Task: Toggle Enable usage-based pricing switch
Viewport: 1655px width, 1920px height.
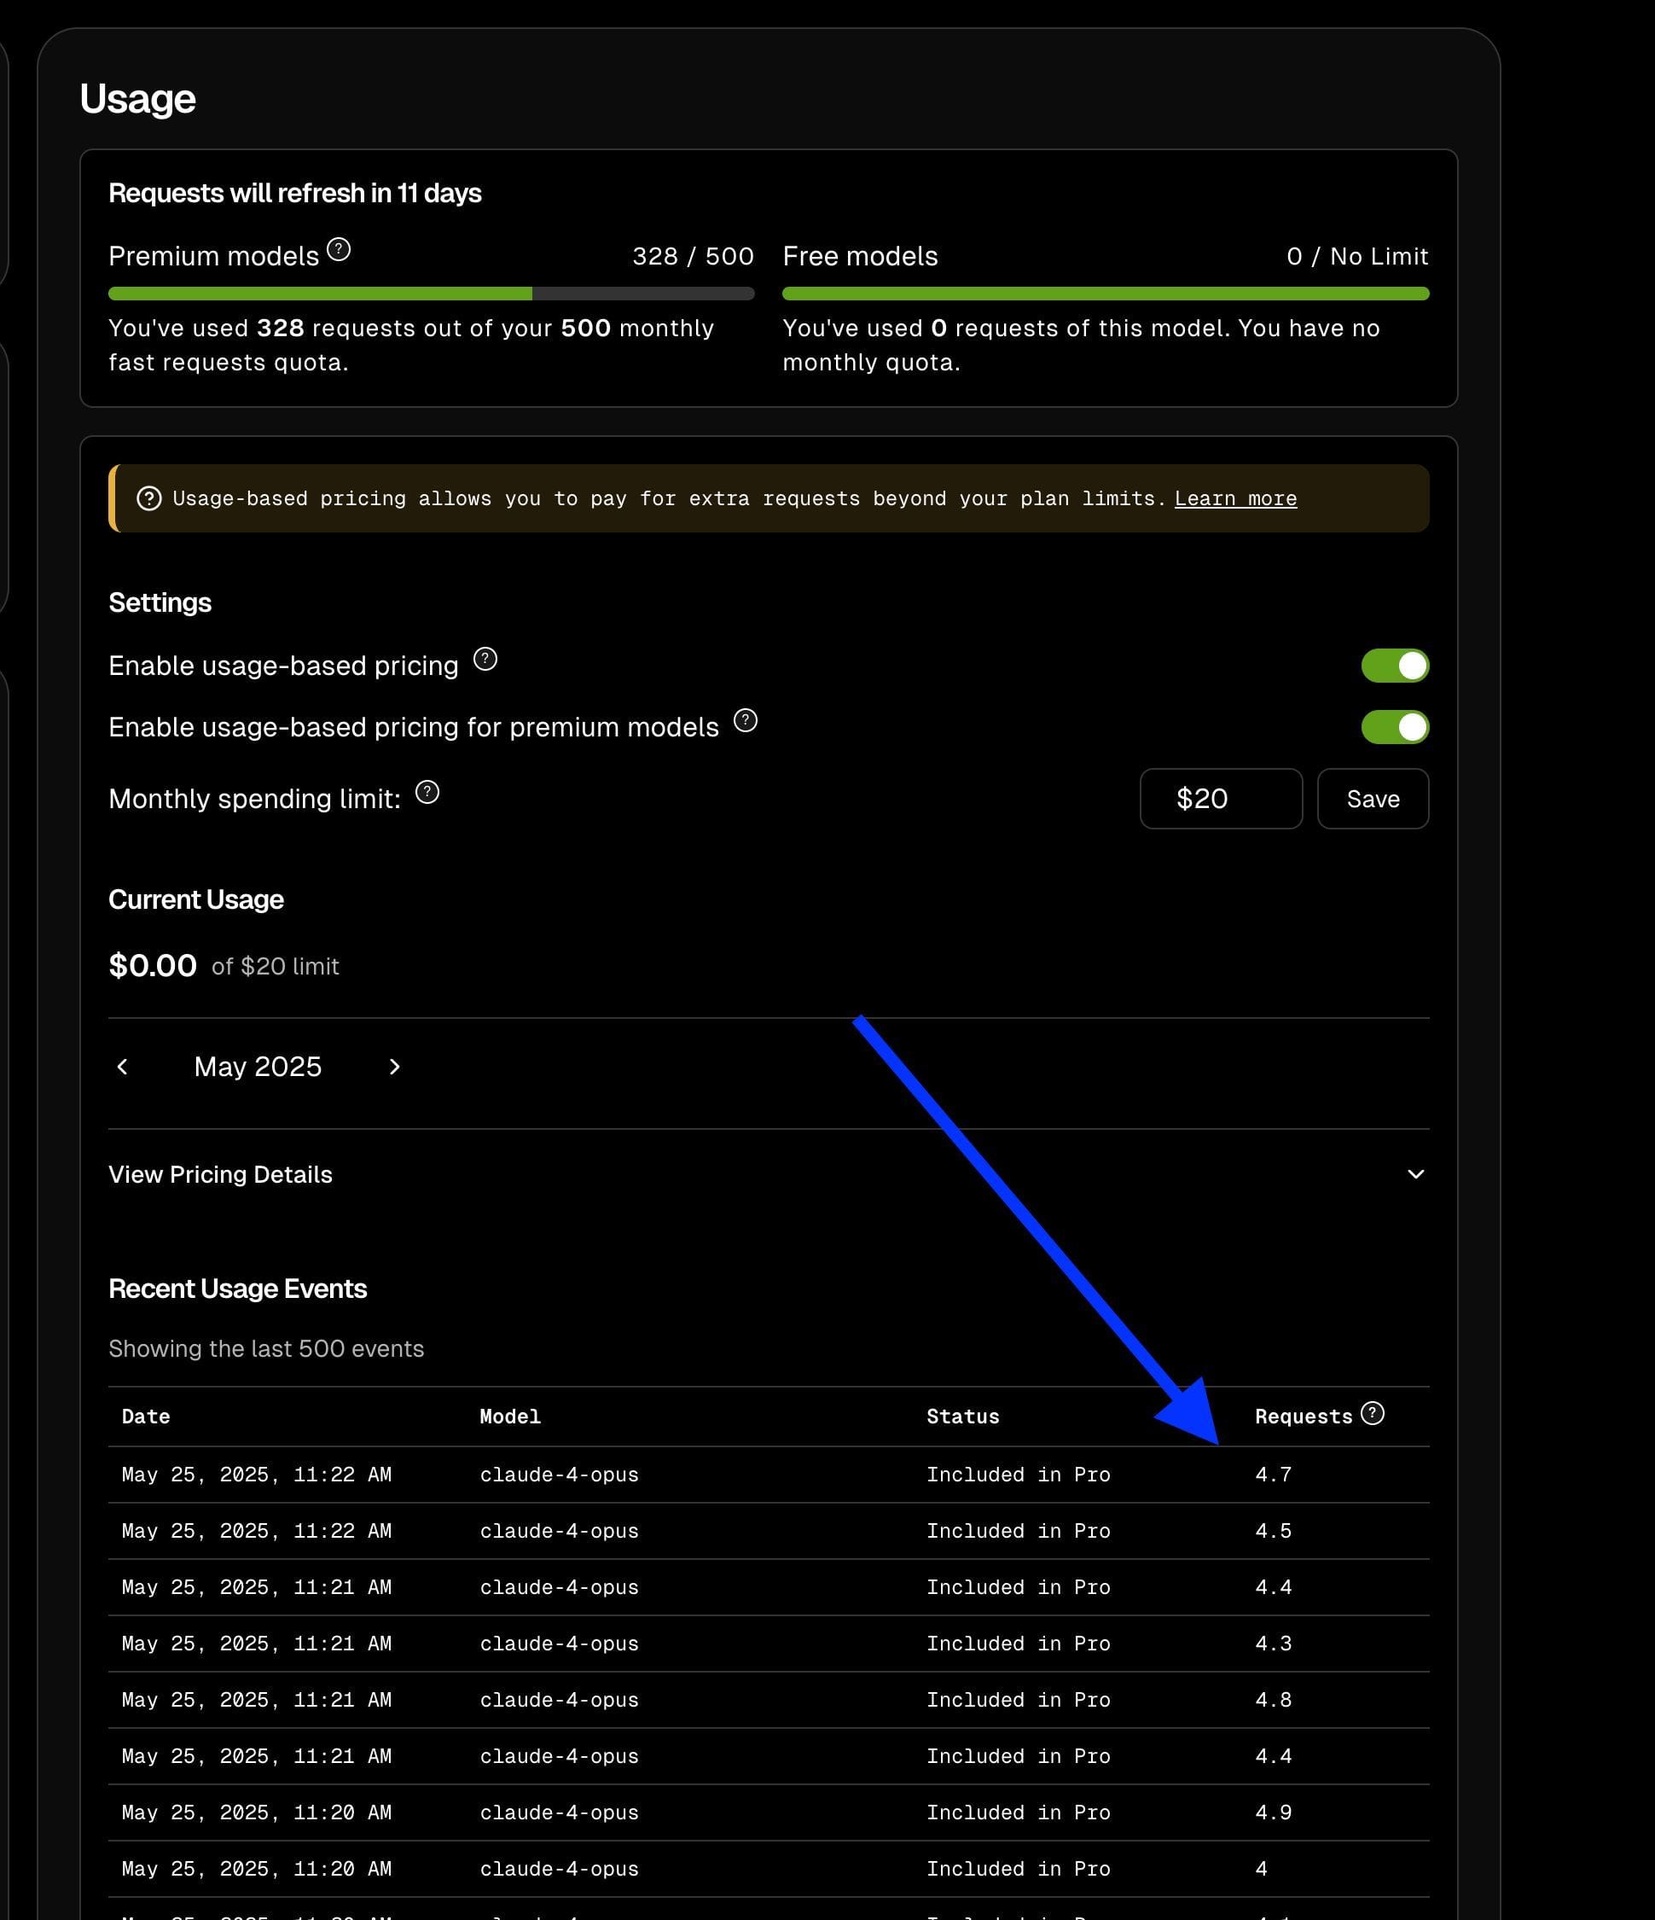Action: point(1394,666)
